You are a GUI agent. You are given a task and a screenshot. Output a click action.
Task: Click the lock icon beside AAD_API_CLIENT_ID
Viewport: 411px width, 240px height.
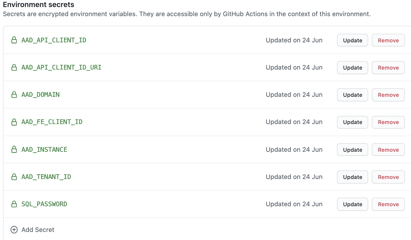coord(14,40)
